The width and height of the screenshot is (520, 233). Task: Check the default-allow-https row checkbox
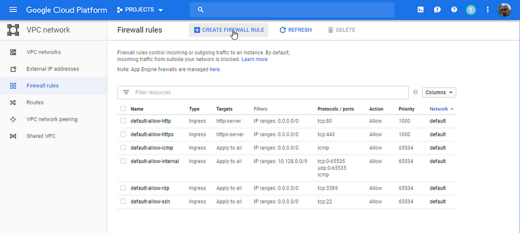[123, 134]
